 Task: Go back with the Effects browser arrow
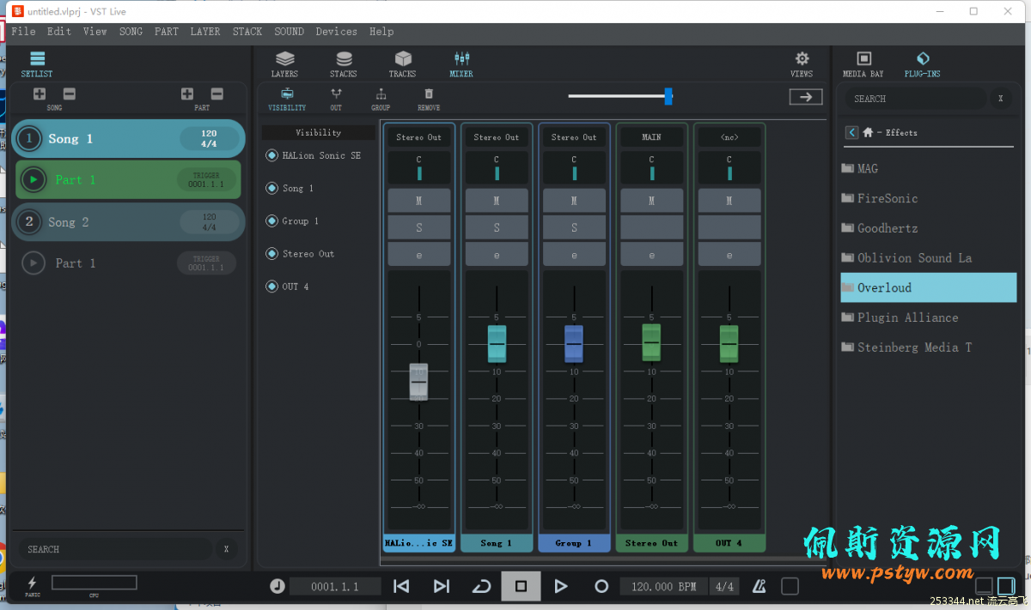pos(851,132)
